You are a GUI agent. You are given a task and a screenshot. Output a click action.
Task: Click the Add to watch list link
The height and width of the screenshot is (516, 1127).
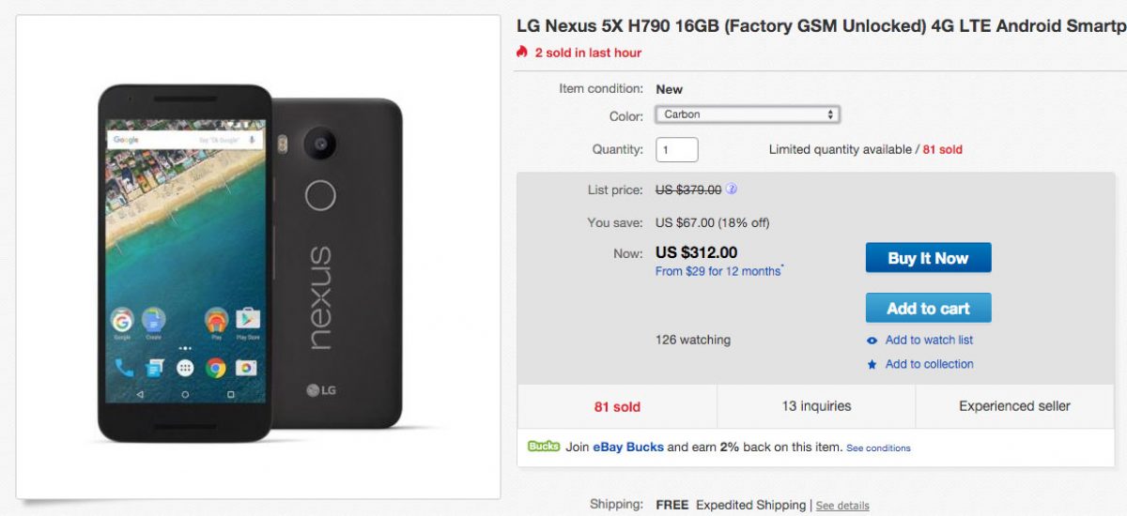tap(929, 341)
